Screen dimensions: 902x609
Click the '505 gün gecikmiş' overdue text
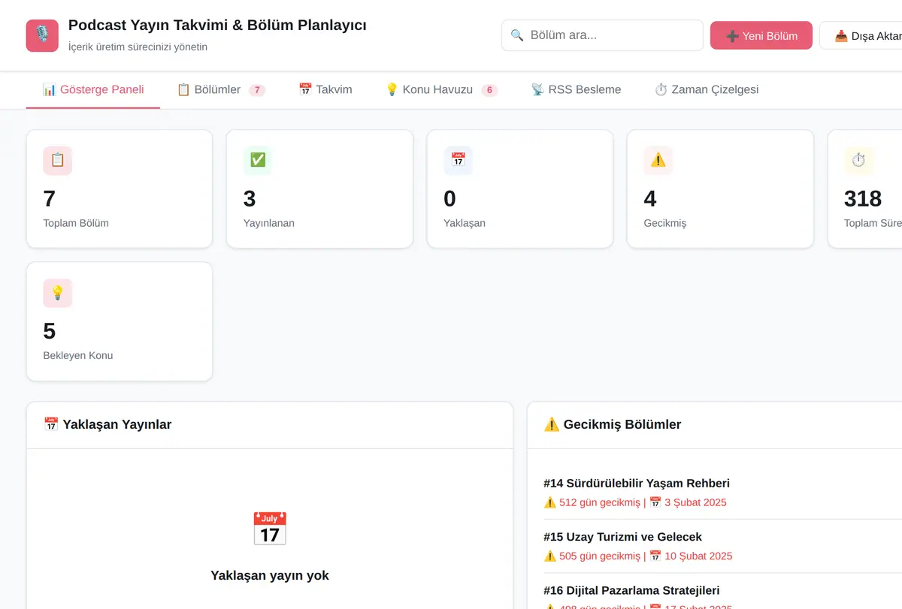click(600, 556)
